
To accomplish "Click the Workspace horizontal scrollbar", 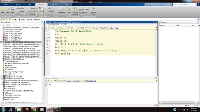I will 177,102.
